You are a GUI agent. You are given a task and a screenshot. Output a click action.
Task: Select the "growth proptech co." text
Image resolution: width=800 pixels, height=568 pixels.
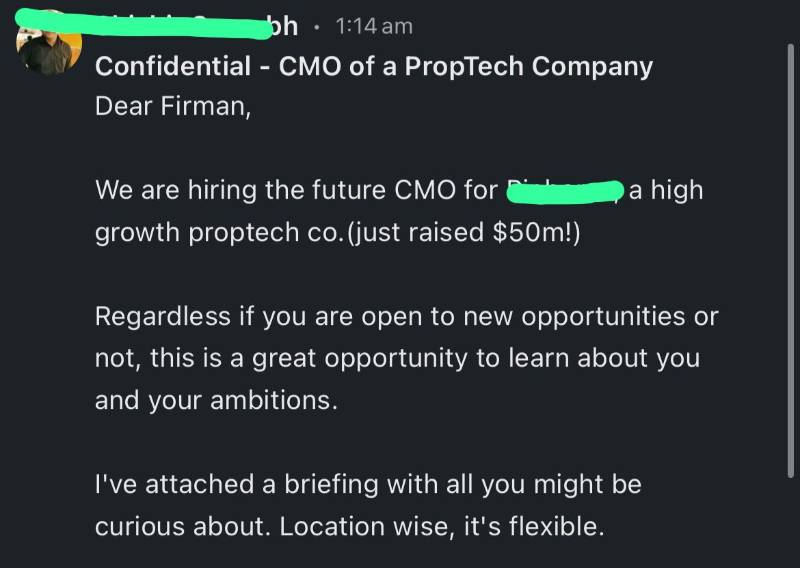click(217, 232)
